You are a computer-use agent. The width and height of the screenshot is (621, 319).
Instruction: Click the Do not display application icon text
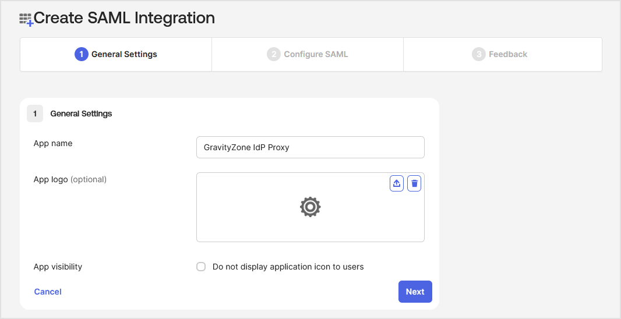click(x=288, y=267)
